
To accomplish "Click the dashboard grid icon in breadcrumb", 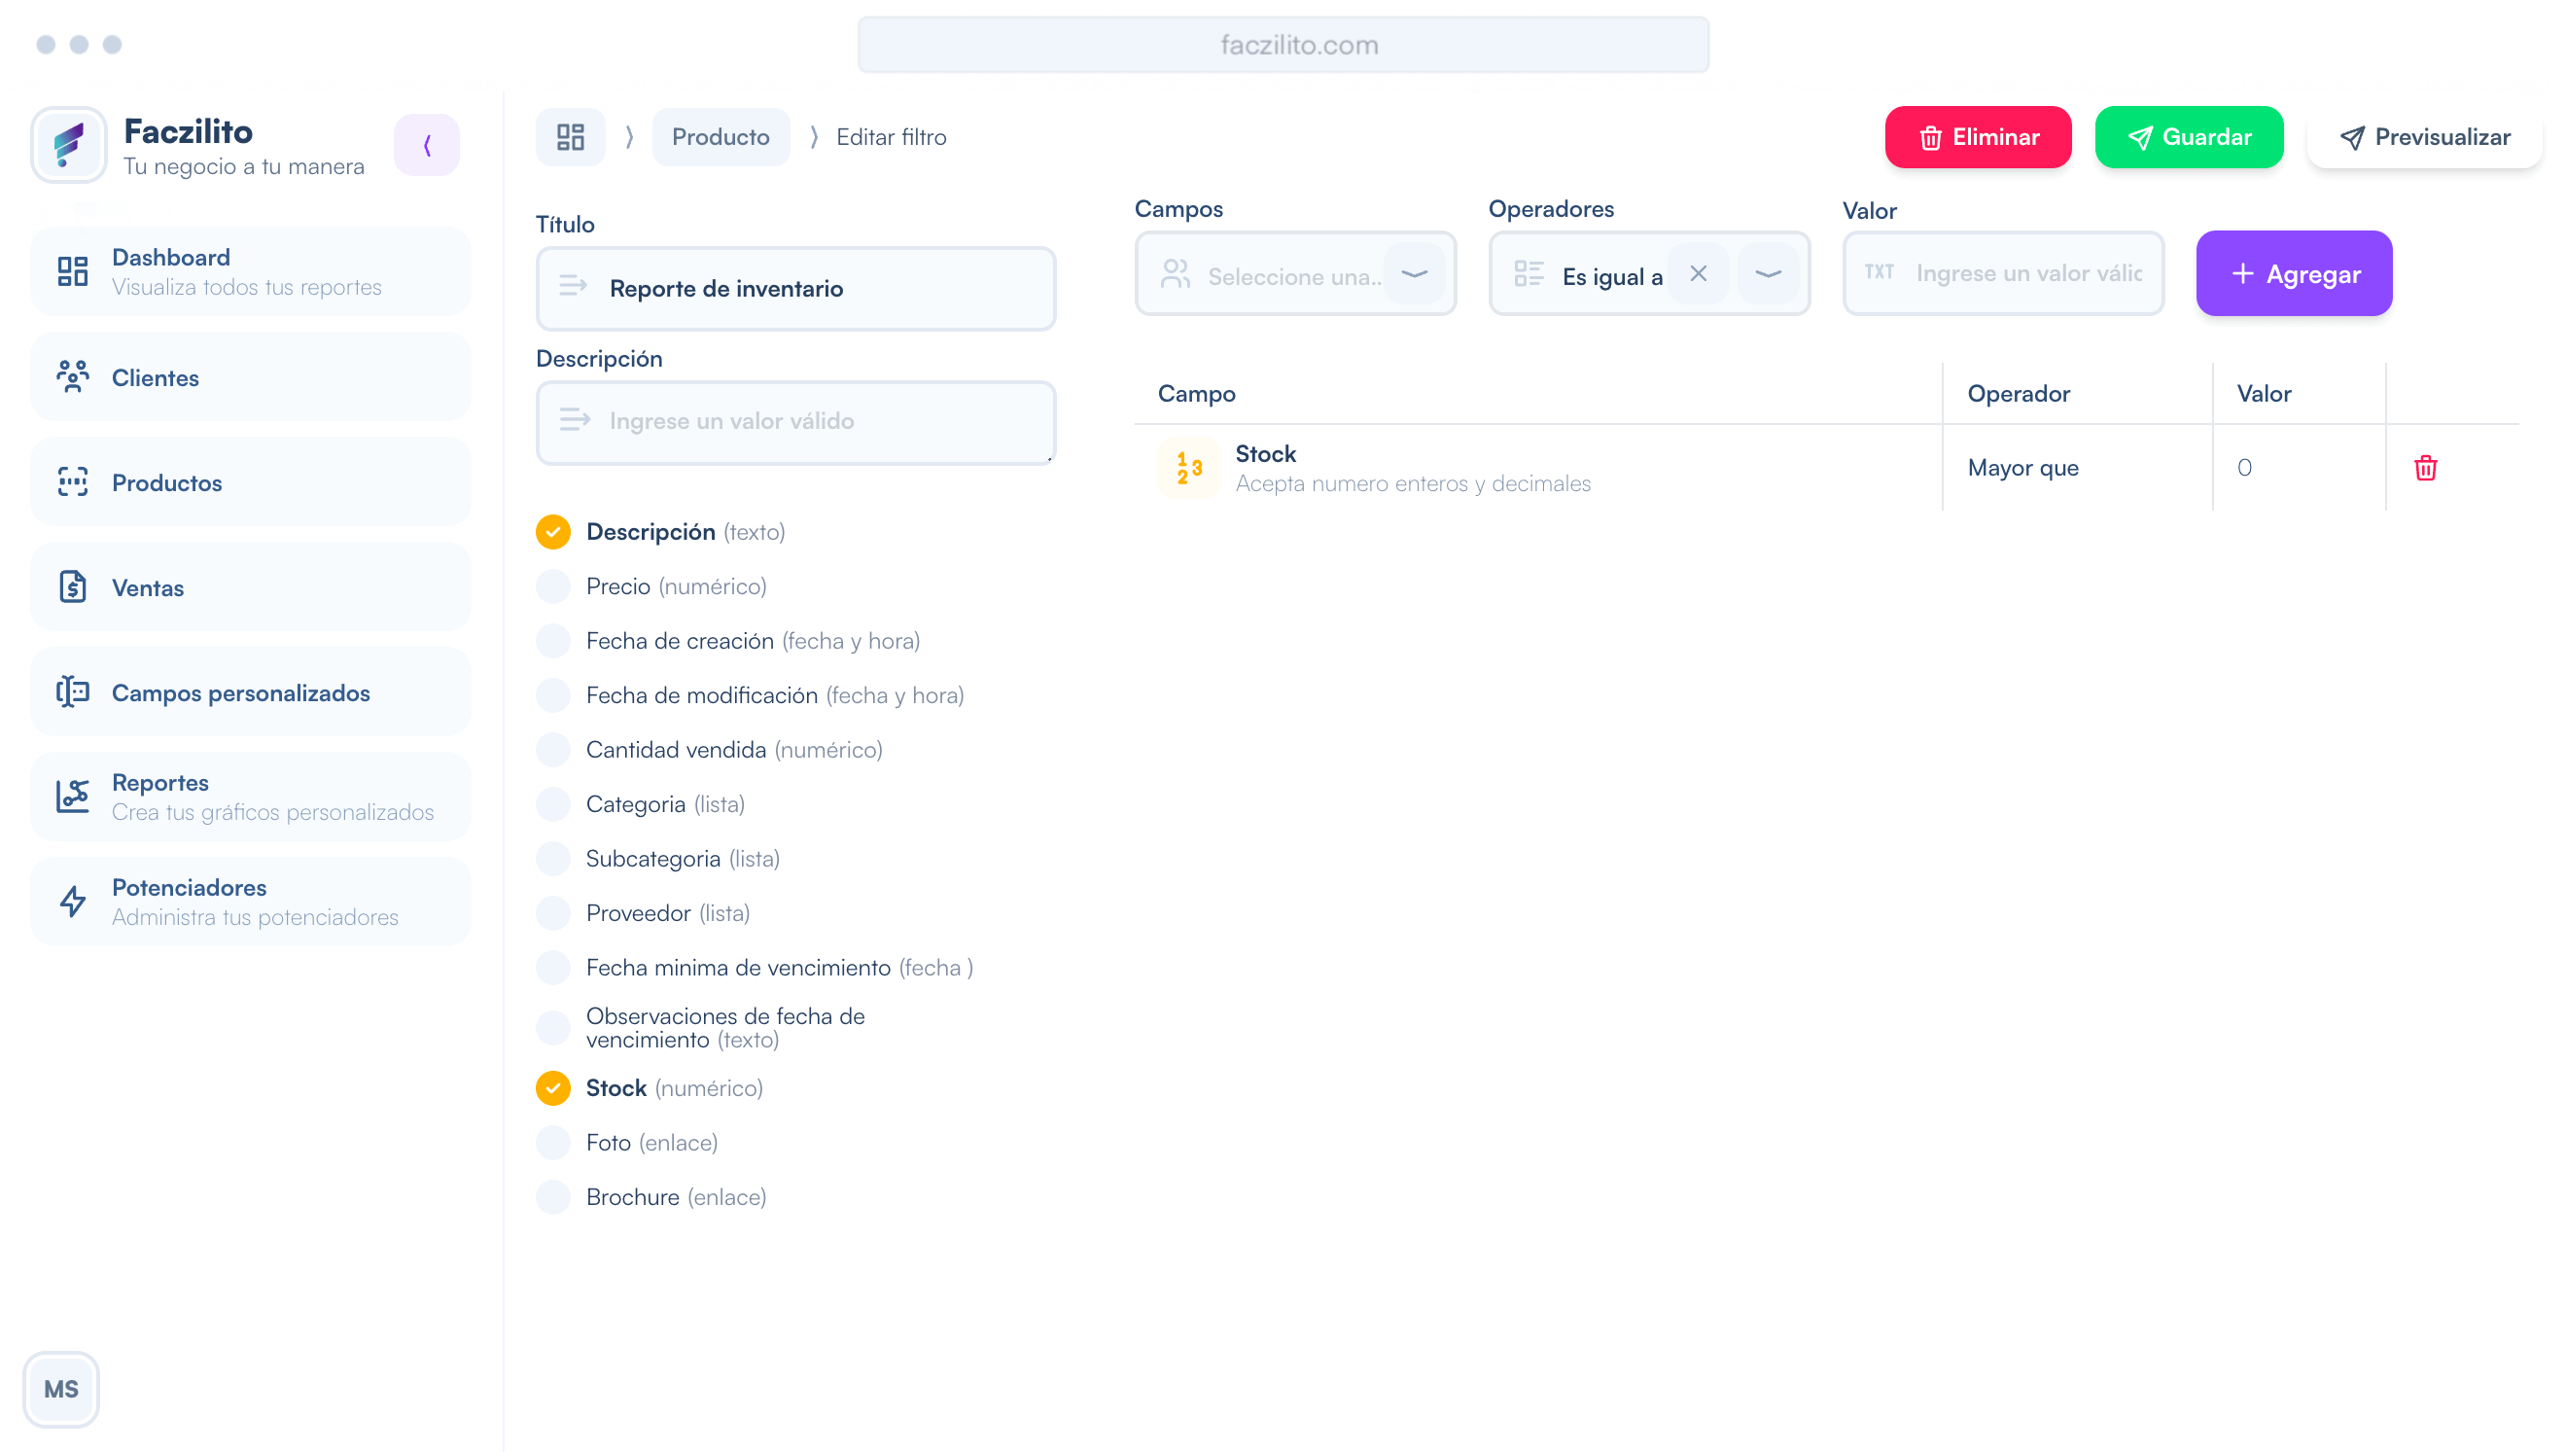I will tap(570, 136).
